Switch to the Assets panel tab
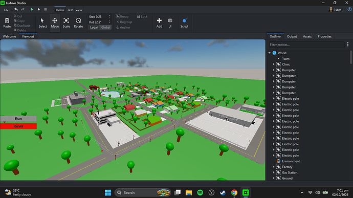The image size is (353, 198). click(307, 36)
